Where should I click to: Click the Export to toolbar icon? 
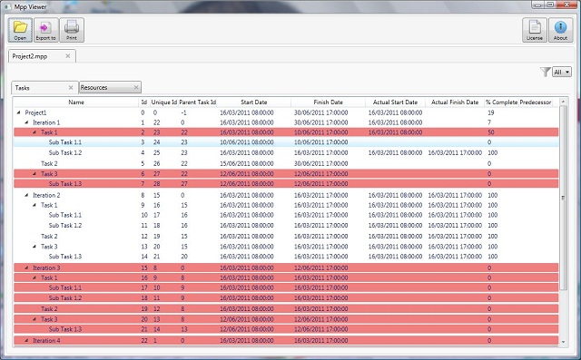coord(46,30)
